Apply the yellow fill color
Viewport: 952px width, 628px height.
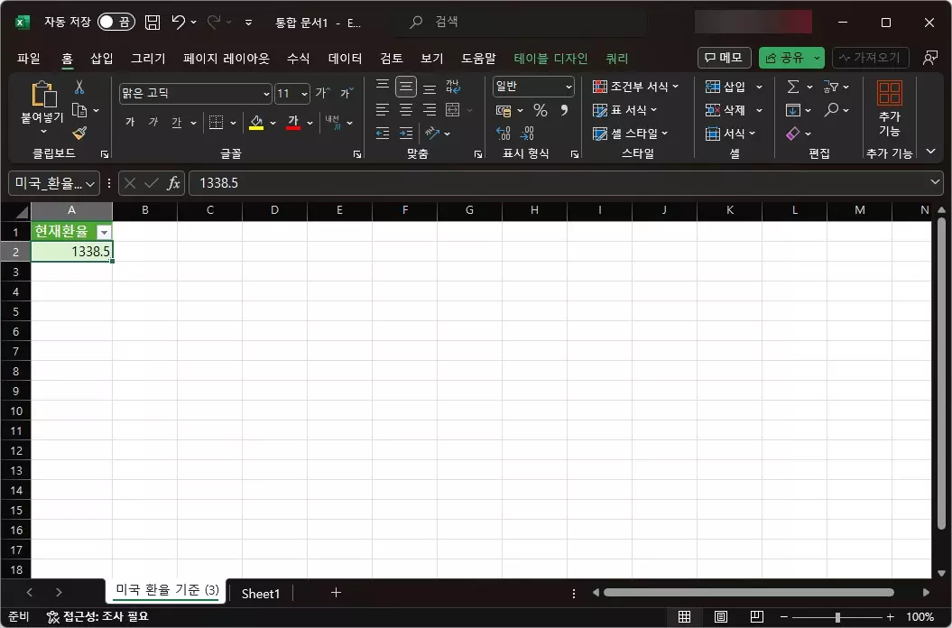click(x=256, y=122)
